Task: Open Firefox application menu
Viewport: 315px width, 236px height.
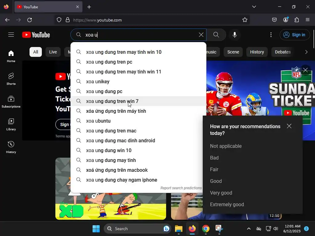Action: (x=307, y=20)
